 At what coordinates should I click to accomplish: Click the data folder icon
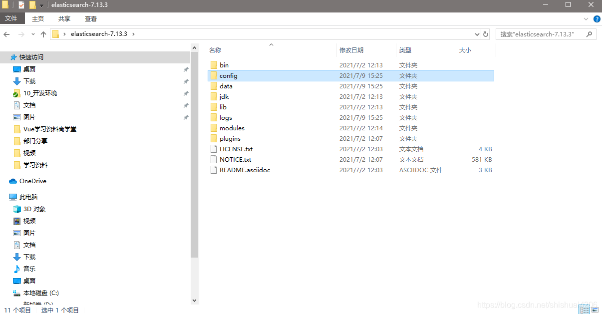click(214, 86)
